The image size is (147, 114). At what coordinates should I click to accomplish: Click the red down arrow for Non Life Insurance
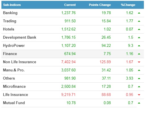click(139, 62)
